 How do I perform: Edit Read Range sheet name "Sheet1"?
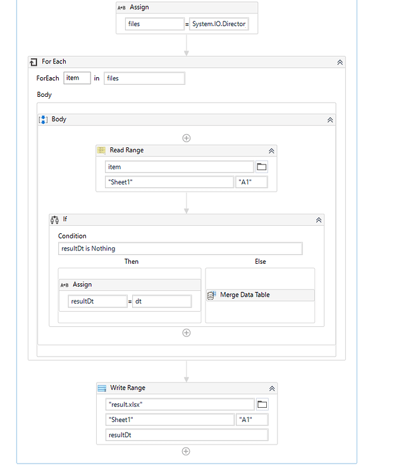(169, 182)
